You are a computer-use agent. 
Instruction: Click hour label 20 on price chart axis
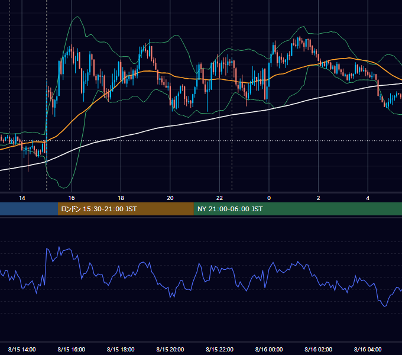click(x=170, y=198)
